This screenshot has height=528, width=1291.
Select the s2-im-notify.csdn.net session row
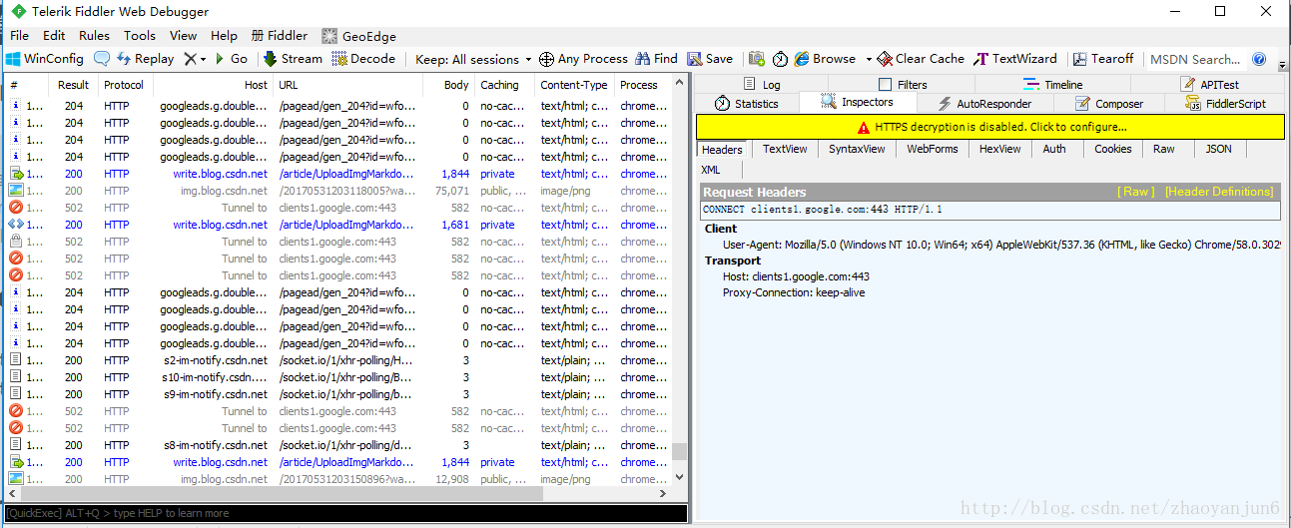[336, 360]
